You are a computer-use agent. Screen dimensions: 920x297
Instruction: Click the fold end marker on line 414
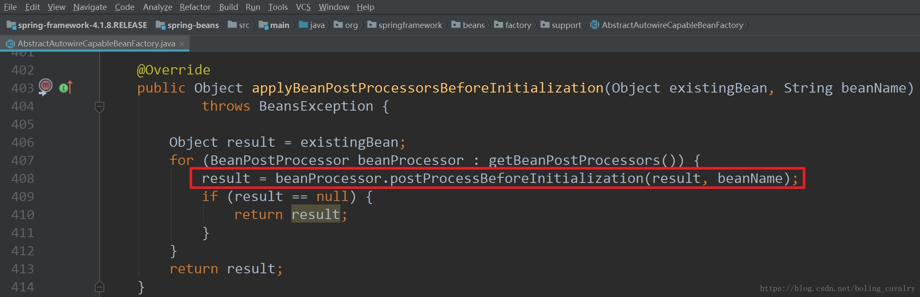click(x=100, y=286)
